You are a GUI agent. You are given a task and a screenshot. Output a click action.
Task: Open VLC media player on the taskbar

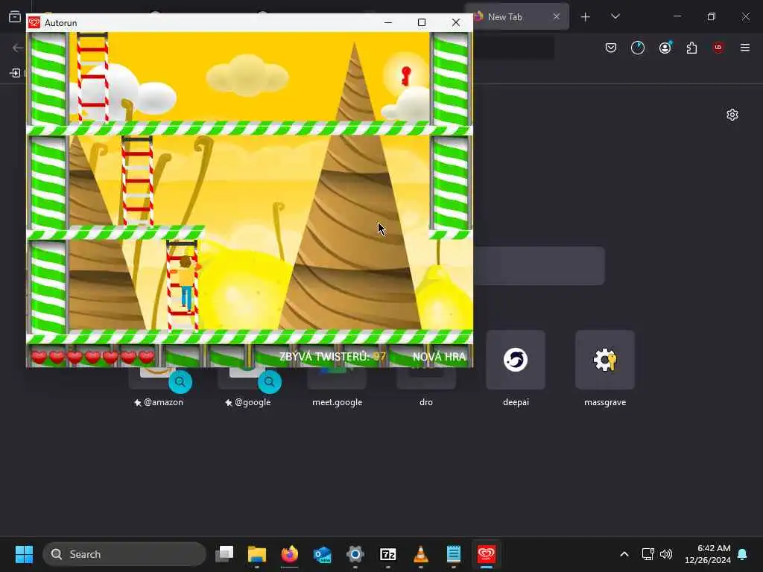tap(420, 554)
